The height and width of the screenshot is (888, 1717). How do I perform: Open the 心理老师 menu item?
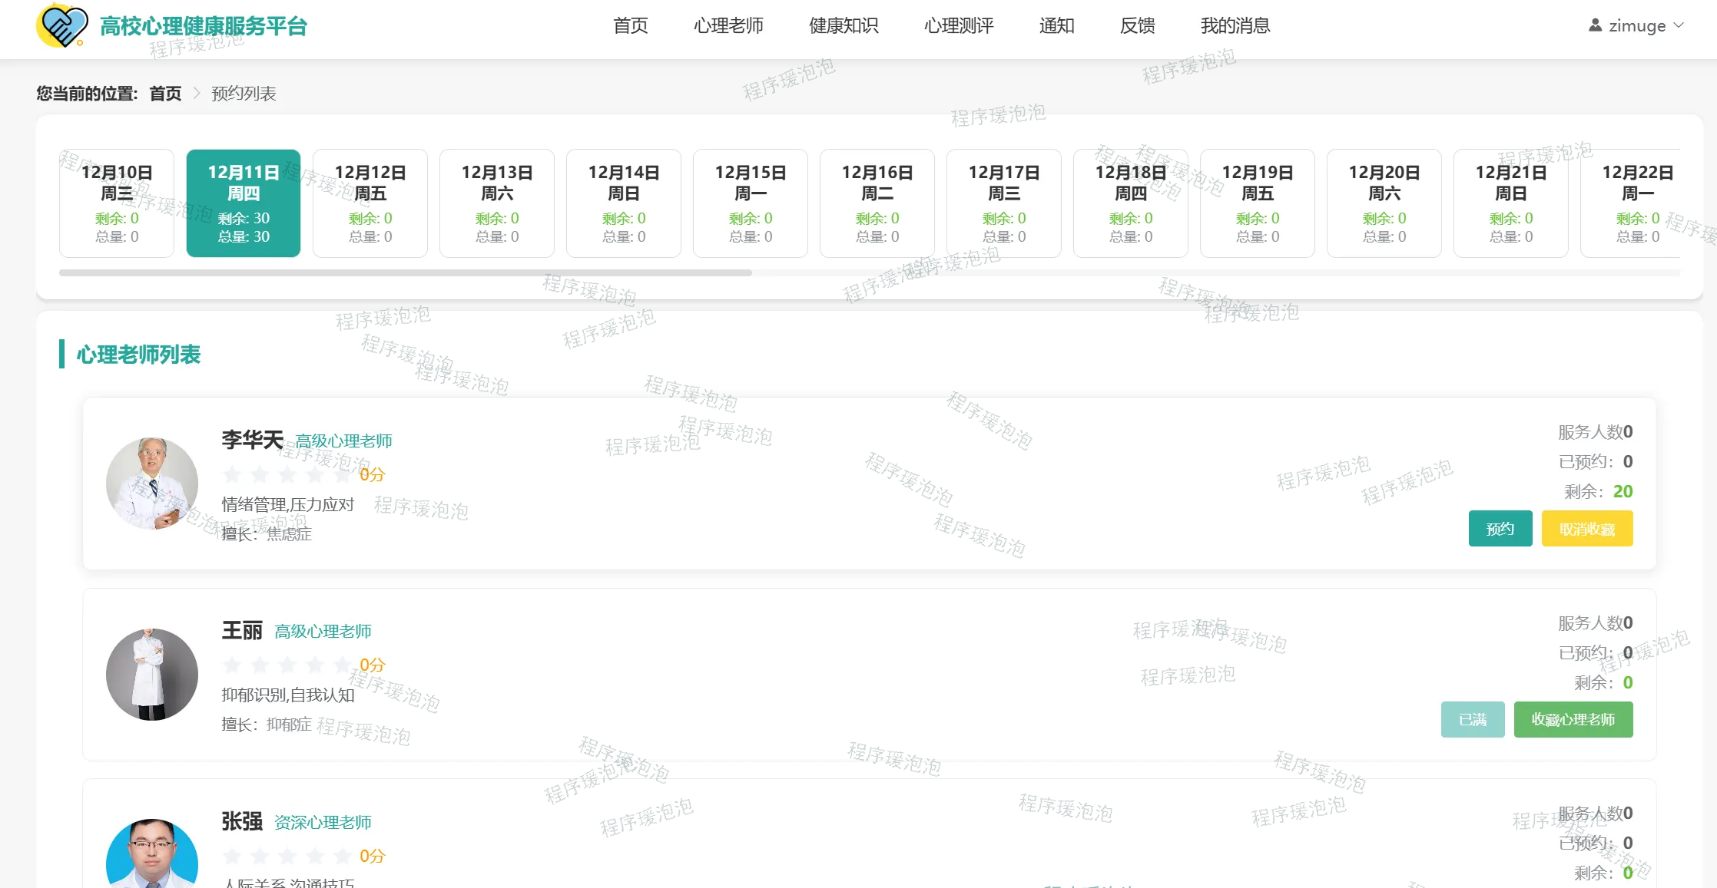pos(728,25)
